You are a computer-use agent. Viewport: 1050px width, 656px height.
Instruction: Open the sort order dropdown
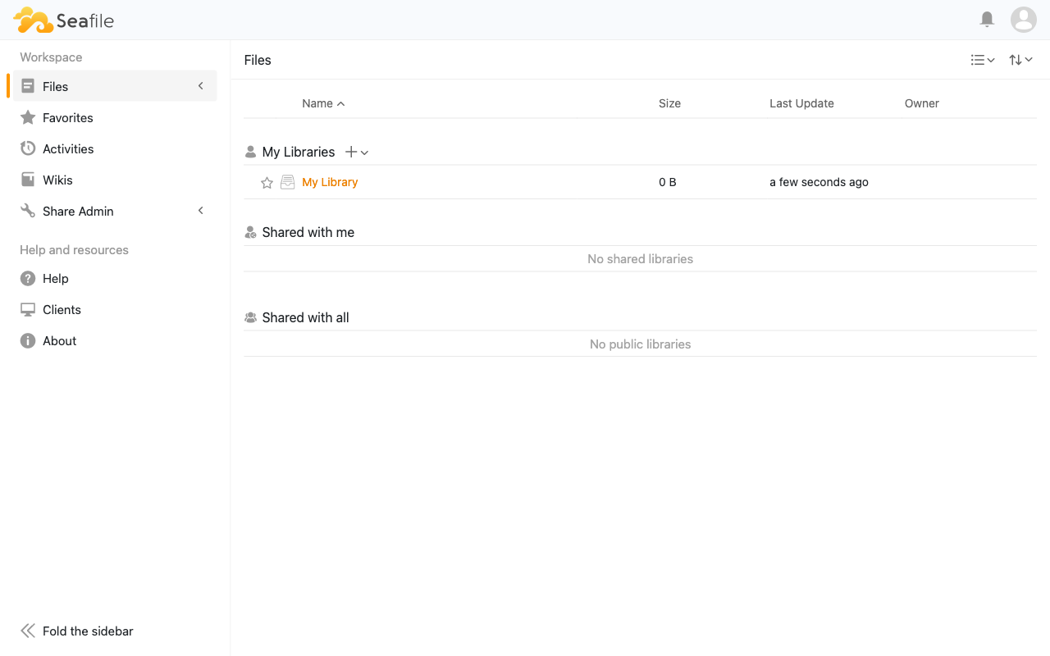pyautogui.click(x=1020, y=60)
